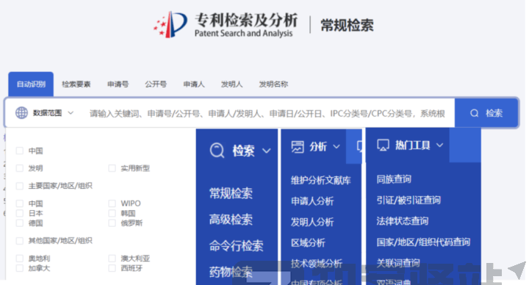Tick the 加拿大 checkbox
This screenshot has height=285, width=529.
tap(20, 268)
